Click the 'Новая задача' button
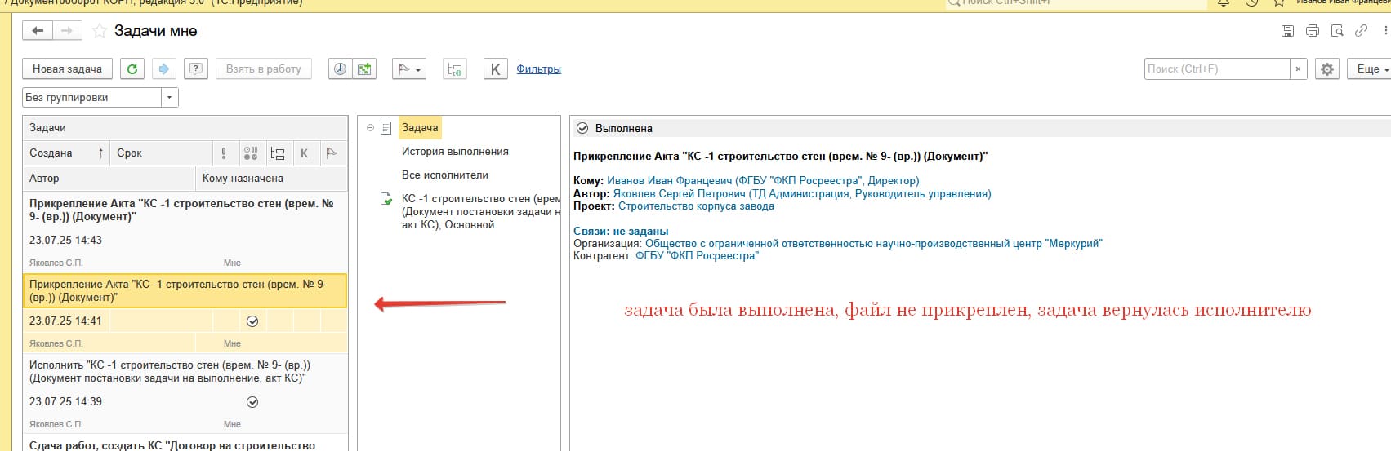Image resolution: width=1391 pixels, height=451 pixels. pos(67,69)
